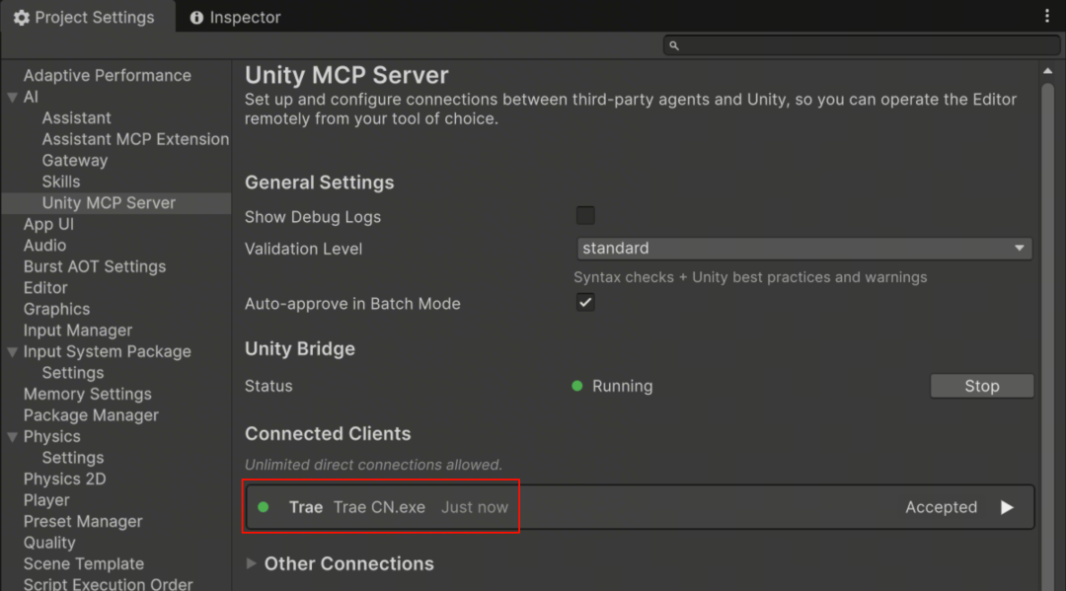Expand the Trae client entry's arrow
Screen dimensions: 1066x591
pos(1007,507)
